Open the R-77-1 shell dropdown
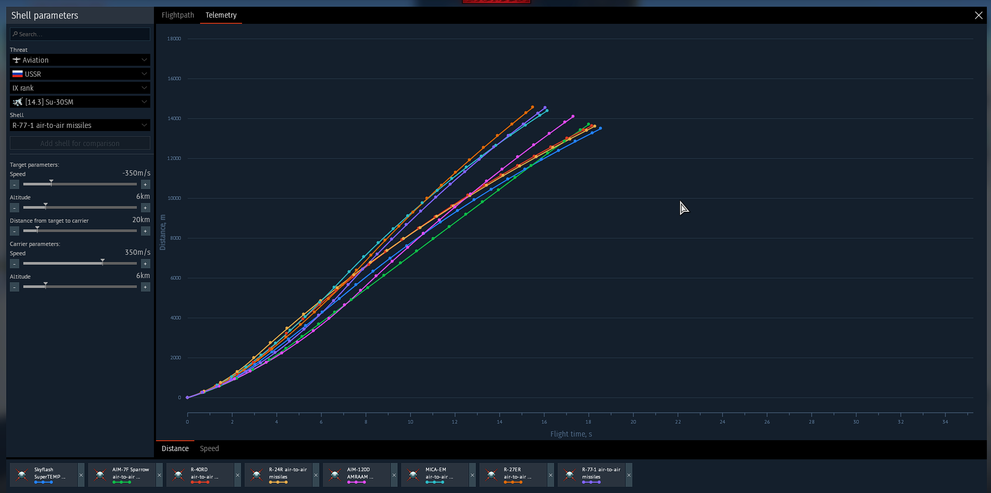Screen dimensions: 991x493 (x=80, y=125)
